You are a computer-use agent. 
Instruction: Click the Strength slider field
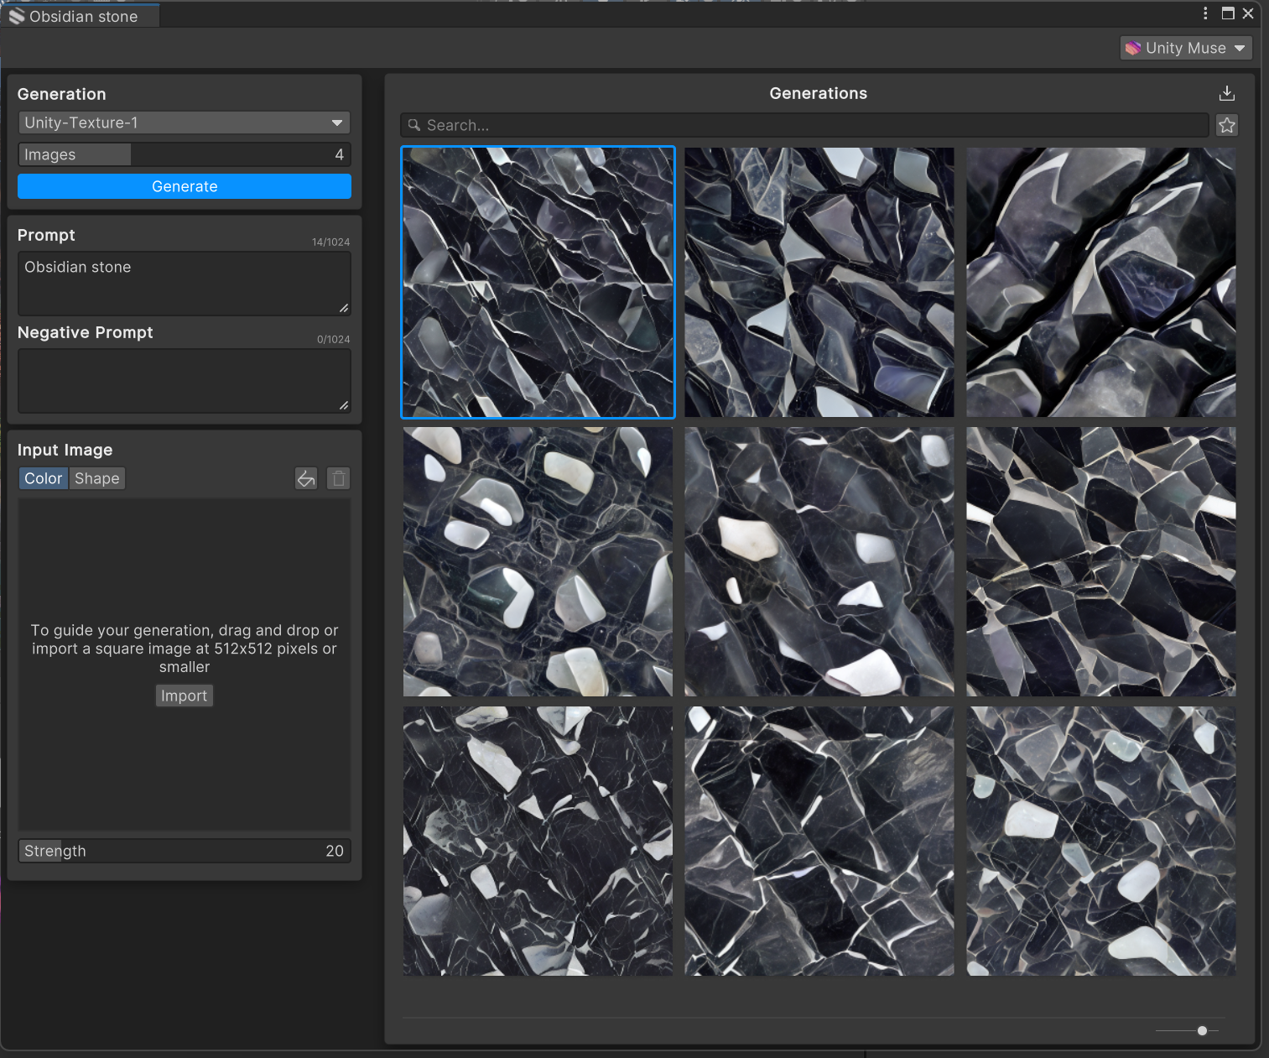(x=185, y=851)
